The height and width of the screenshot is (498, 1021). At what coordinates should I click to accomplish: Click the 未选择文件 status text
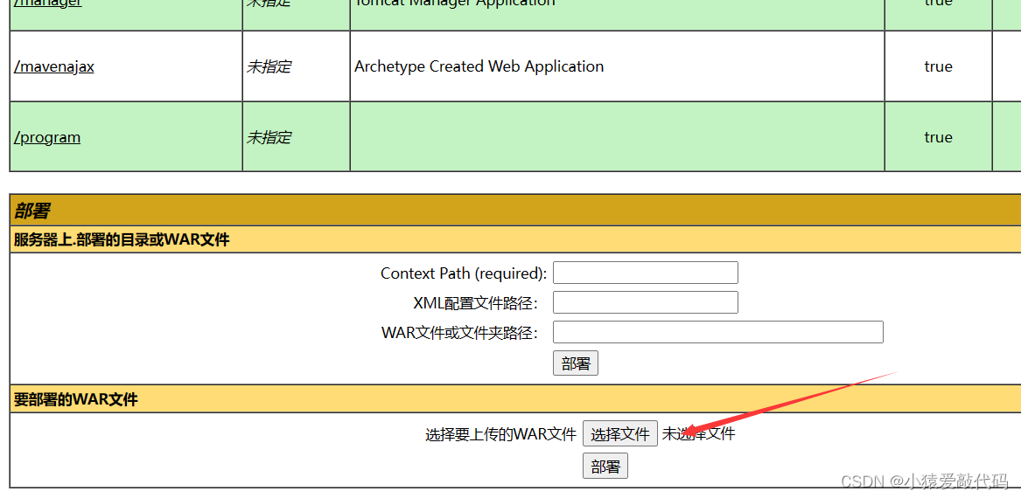699,433
